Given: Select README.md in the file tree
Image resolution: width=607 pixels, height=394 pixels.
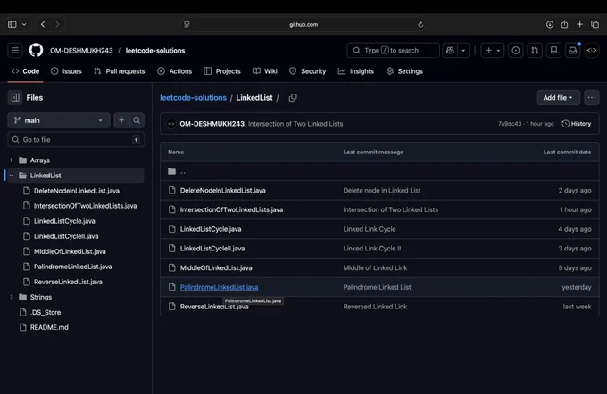Looking at the screenshot, I should click(x=49, y=327).
